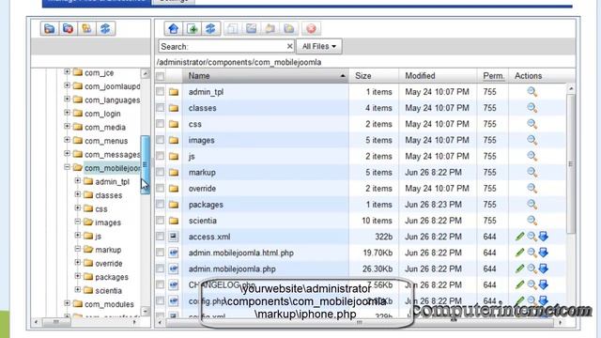Click the delete folder icon in tree toolbar
This screenshot has width=601, height=338.
[69, 29]
